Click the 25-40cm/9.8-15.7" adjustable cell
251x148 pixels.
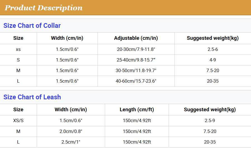coord(136,60)
